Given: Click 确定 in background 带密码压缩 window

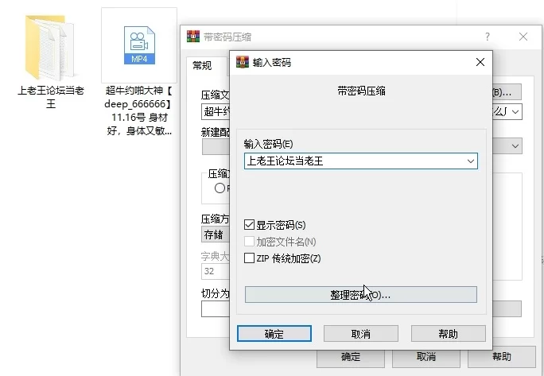Looking at the screenshot, I should (351, 357).
